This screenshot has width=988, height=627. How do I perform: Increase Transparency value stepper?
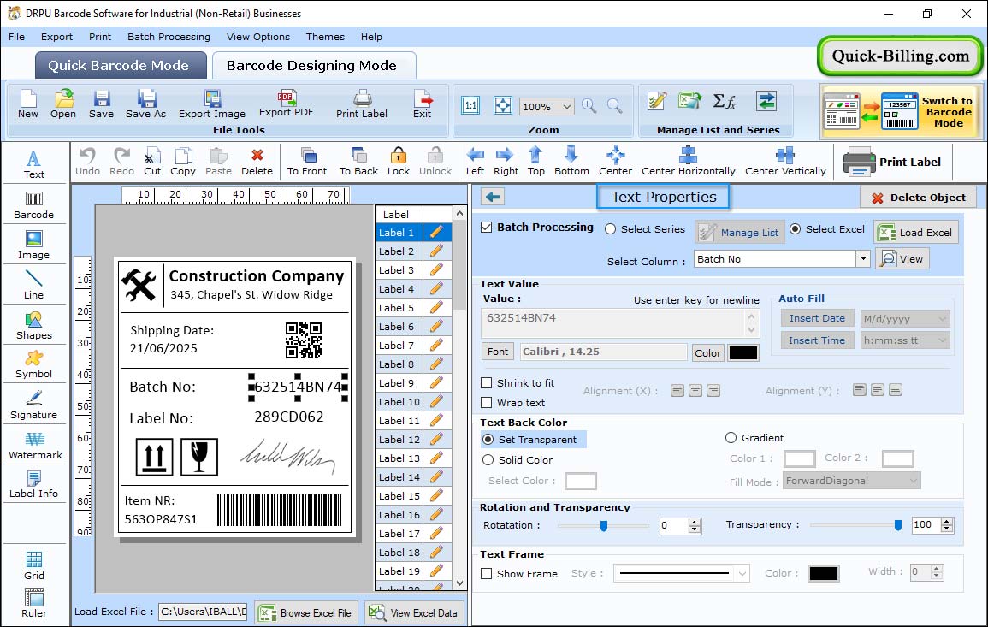tap(946, 522)
